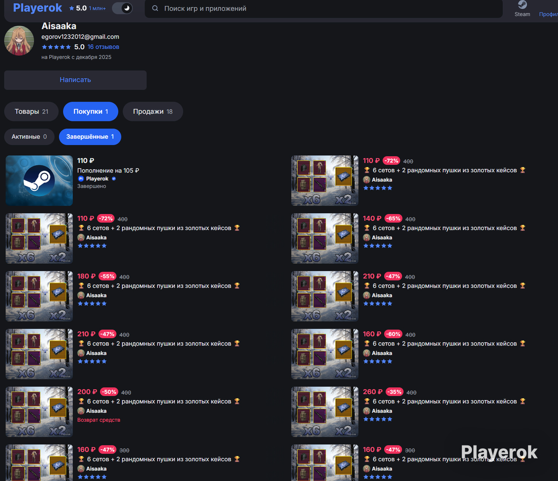Open the 140 ₽ item thumbnail
The width and height of the screenshot is (558, 481).
pyautogui.click(x=325, y=238)
